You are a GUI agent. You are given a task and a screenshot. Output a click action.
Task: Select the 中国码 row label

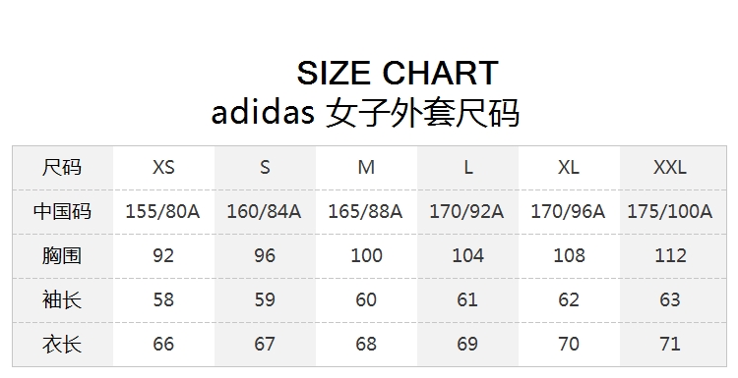pos(62,211)
